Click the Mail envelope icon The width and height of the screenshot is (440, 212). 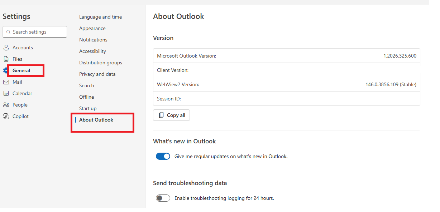pyautogui.click(x=6, y=82)
